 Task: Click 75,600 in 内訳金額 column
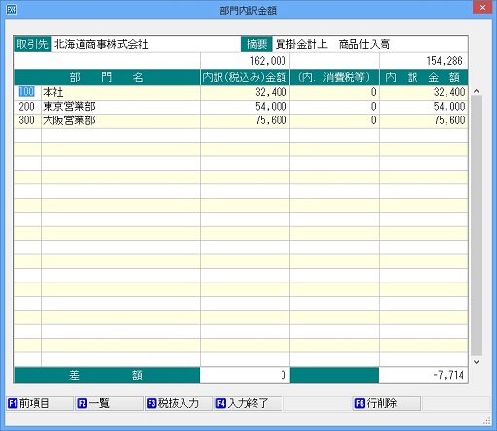coord(423,120)
